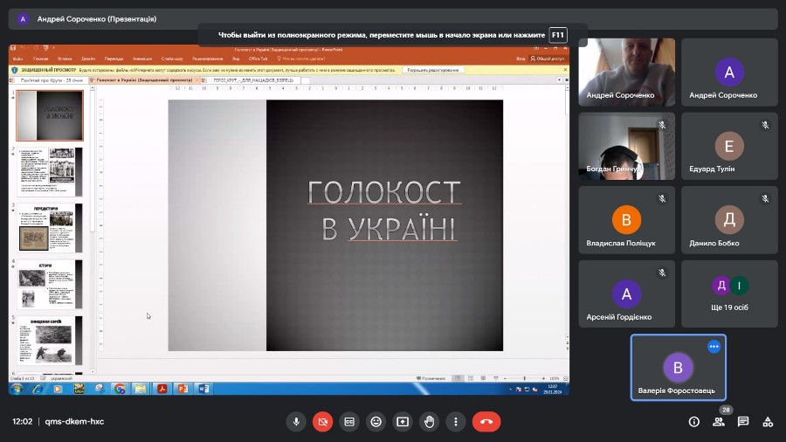
Task: Open the activities panel icon
Action: coord(768,421)
